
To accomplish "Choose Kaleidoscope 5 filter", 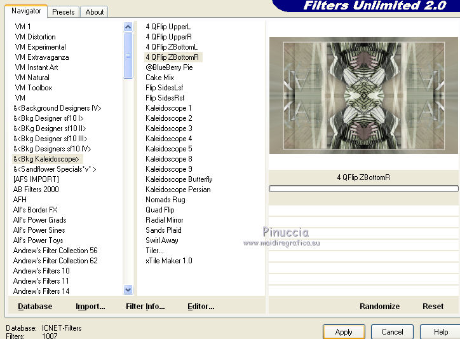I will click(x=168, y=149).
